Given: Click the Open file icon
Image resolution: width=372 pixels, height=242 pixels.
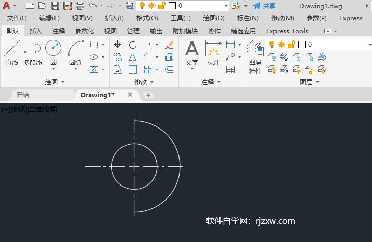Looking at the screenshot, I should 42,6.
